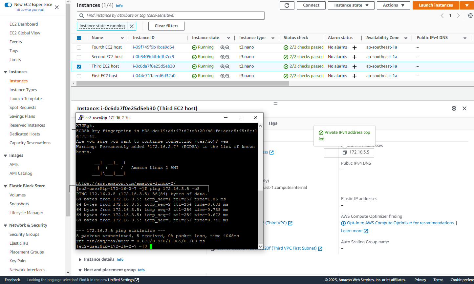Zoom in status icon for Second EC2 host
Viewport: 474px width, 284px height.
point(223,57)
